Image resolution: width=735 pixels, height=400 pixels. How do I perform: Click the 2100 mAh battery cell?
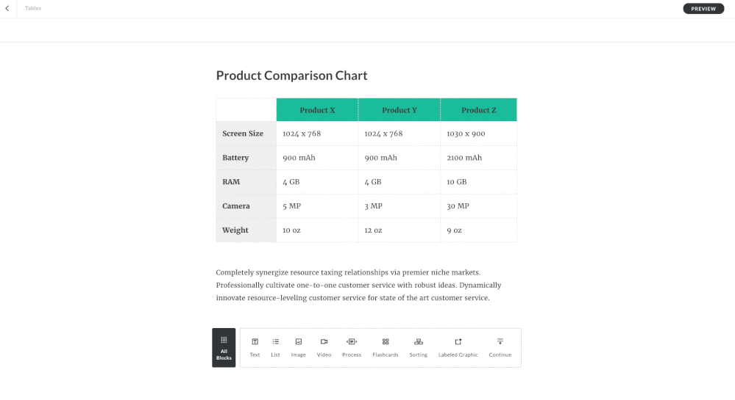click(x=464, y=158)
